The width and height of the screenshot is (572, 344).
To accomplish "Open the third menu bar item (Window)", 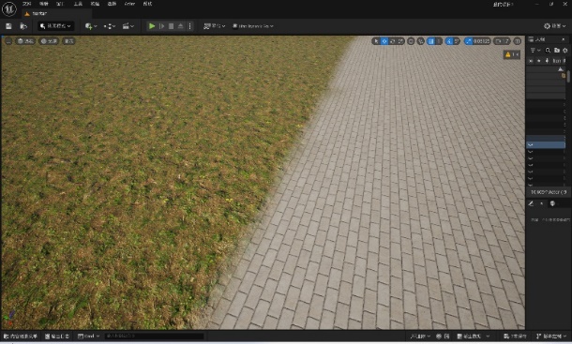I will click(61, 4).
